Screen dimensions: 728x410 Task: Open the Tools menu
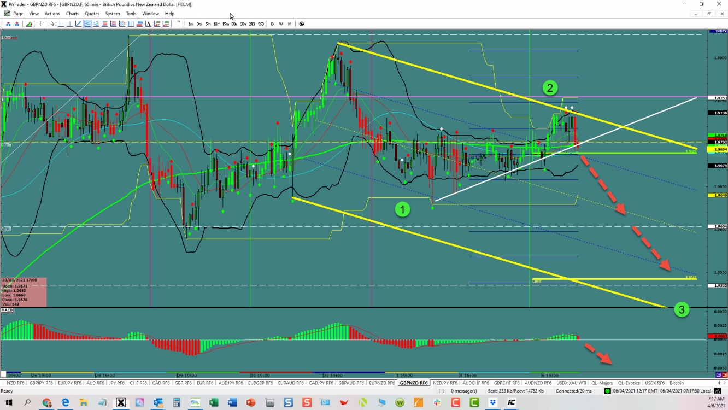coord(131,14)
